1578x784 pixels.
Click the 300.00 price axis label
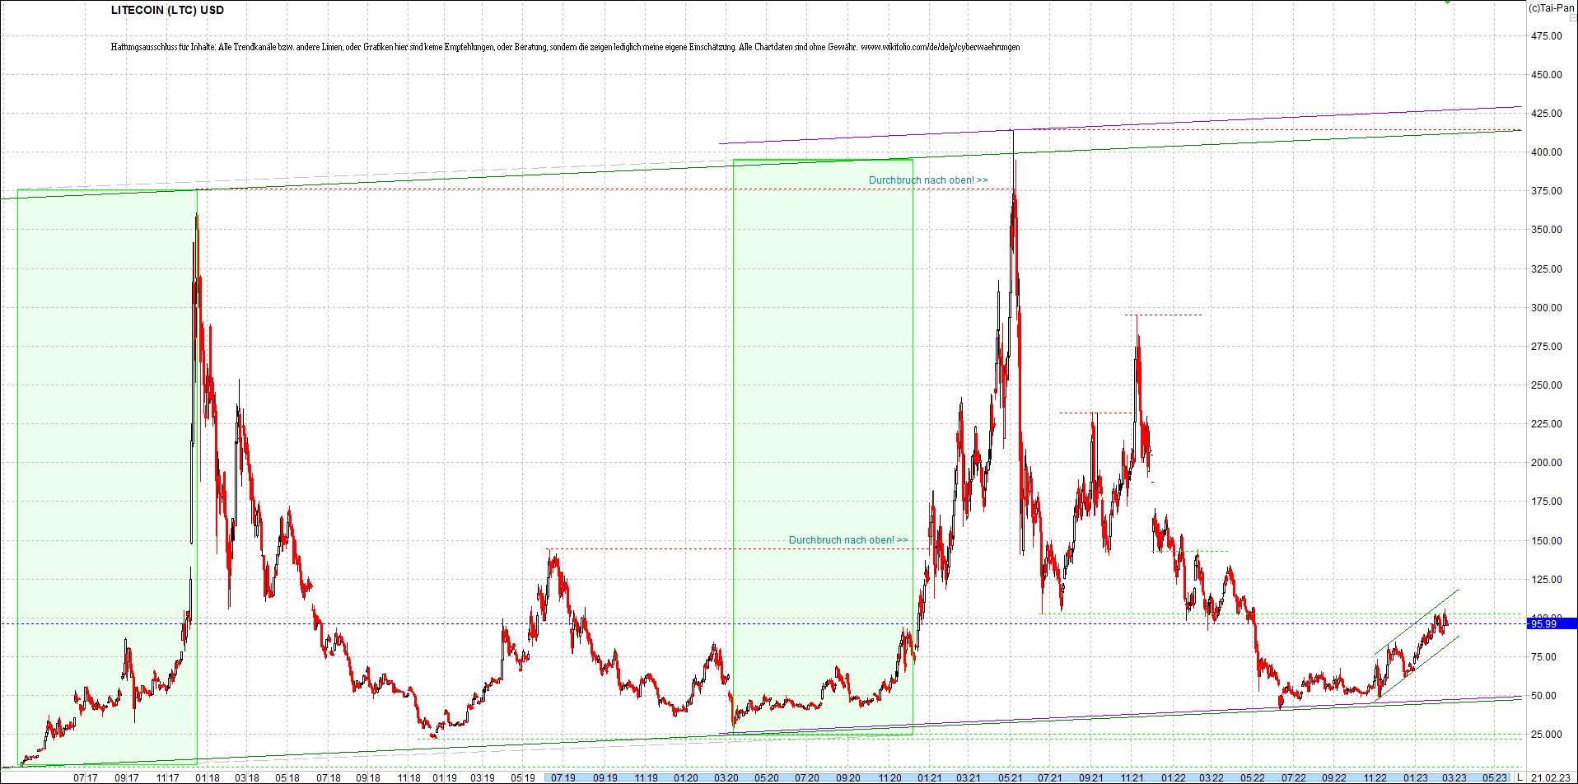[1546, 307]
